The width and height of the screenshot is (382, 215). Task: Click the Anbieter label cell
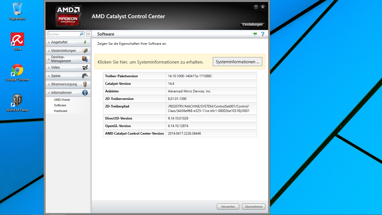coord(135,91)
